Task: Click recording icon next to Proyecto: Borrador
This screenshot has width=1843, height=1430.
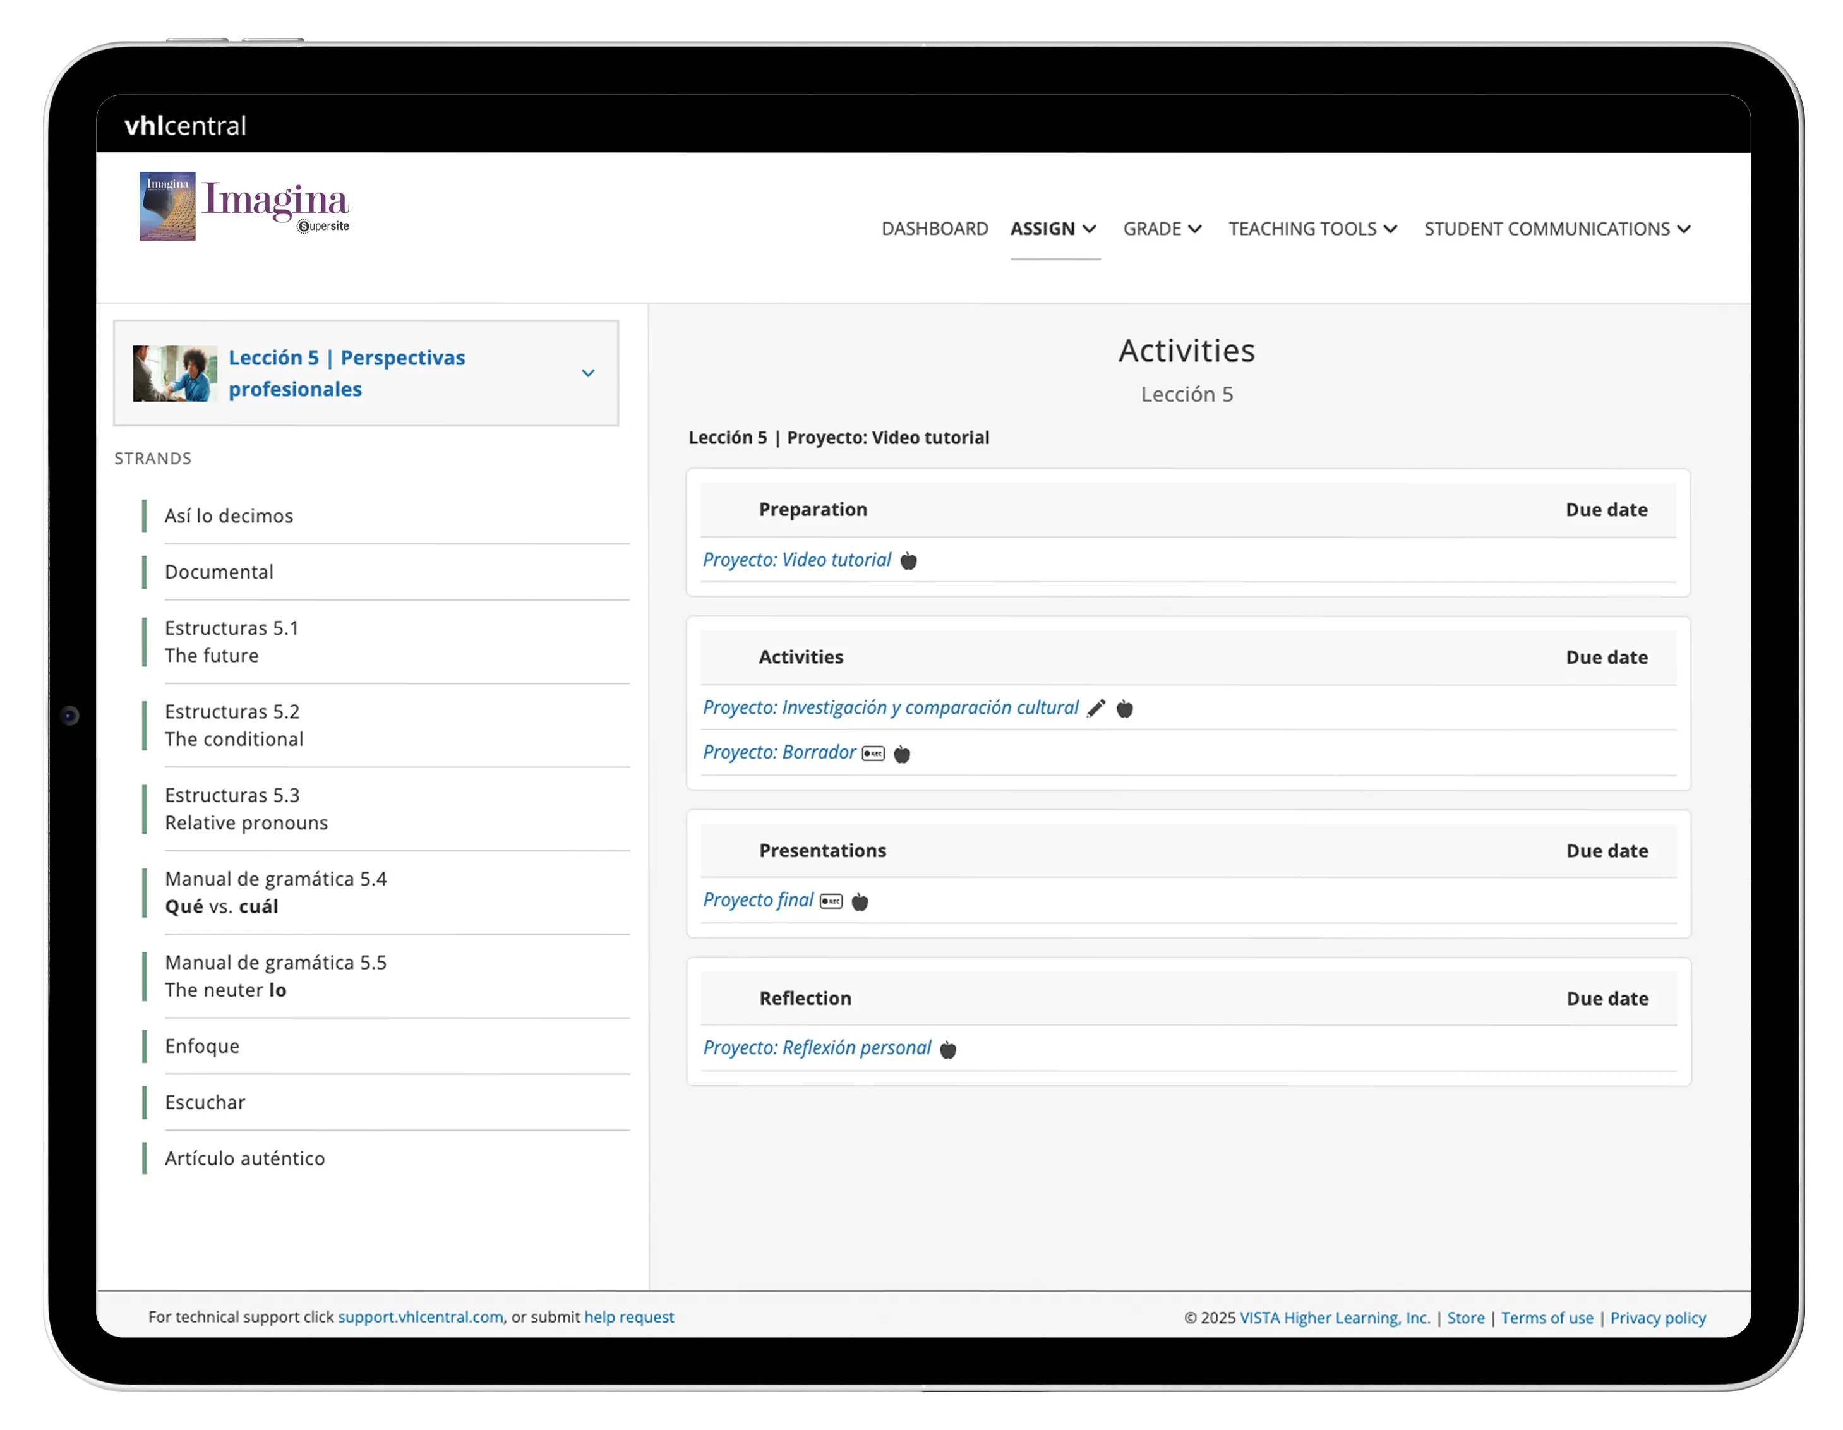Action: 873,754
